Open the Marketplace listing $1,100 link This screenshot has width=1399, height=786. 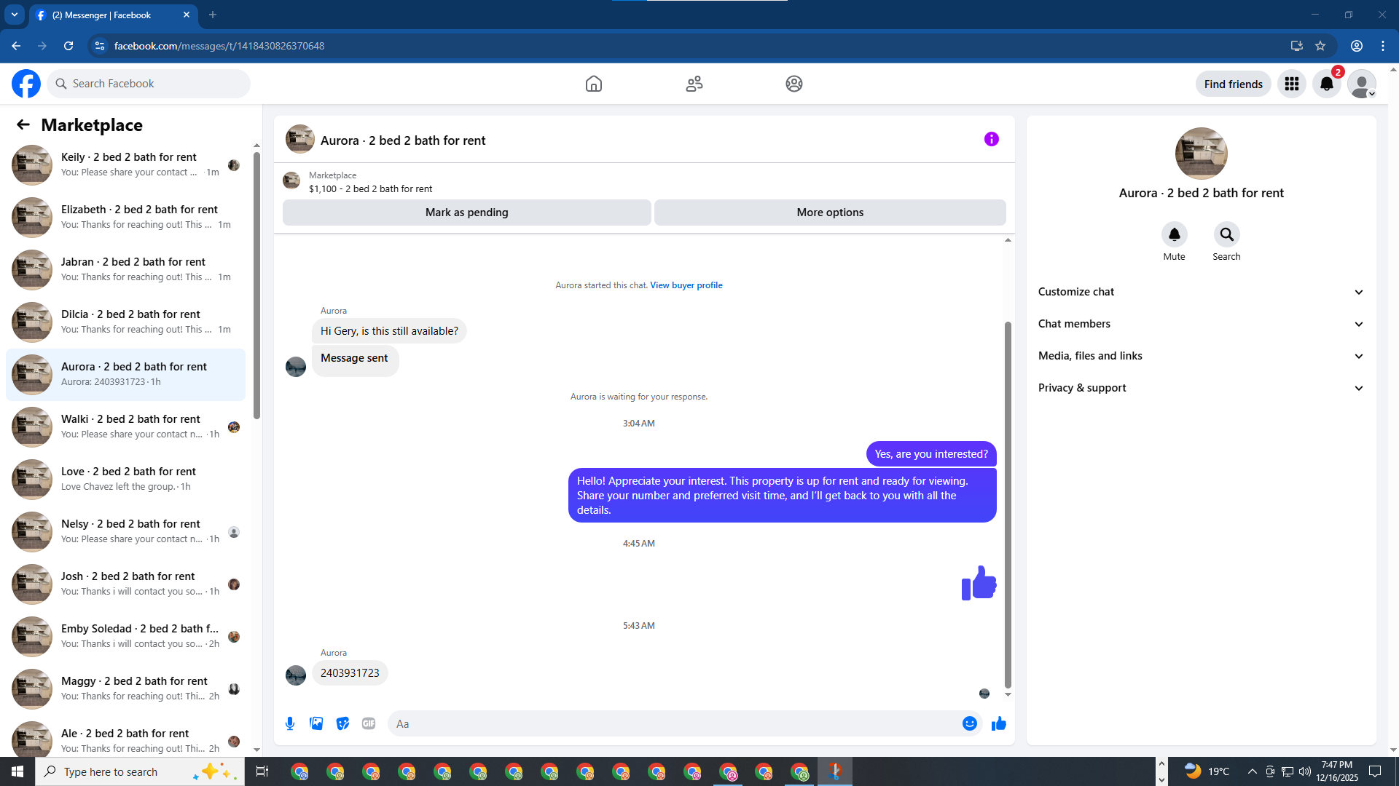[x=370, y=188]
